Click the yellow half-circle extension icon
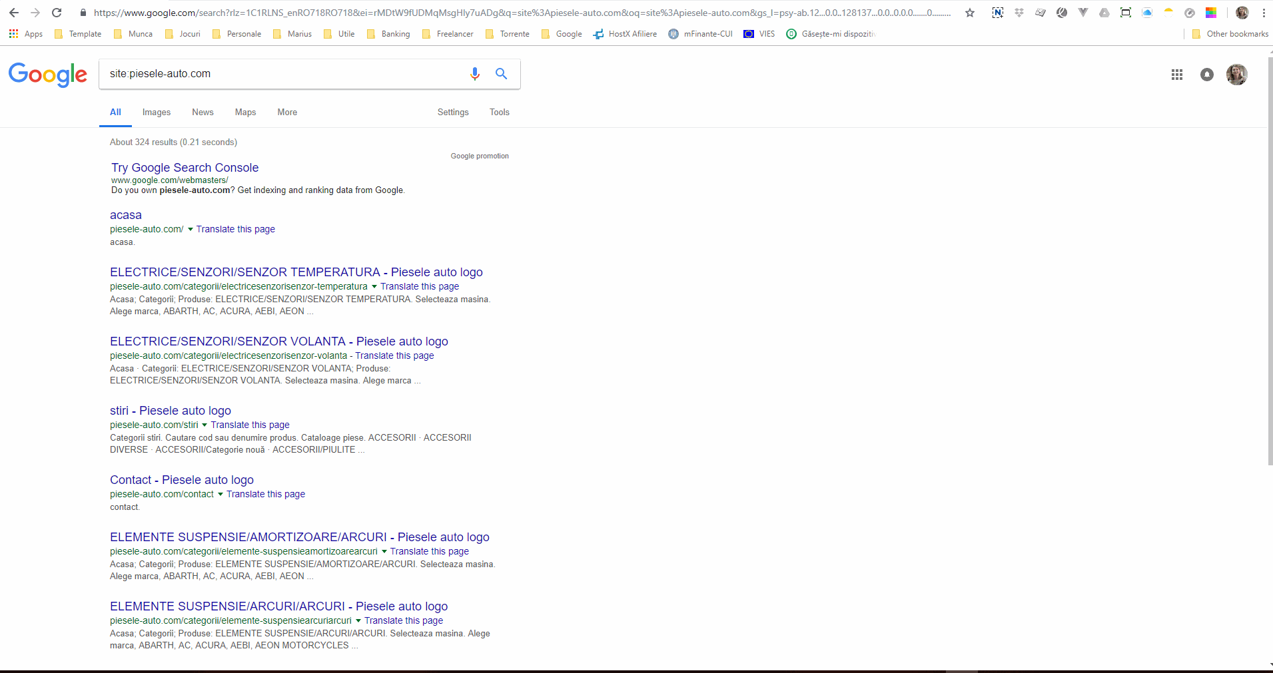 pyautogui.click(x=1168, y=11)
